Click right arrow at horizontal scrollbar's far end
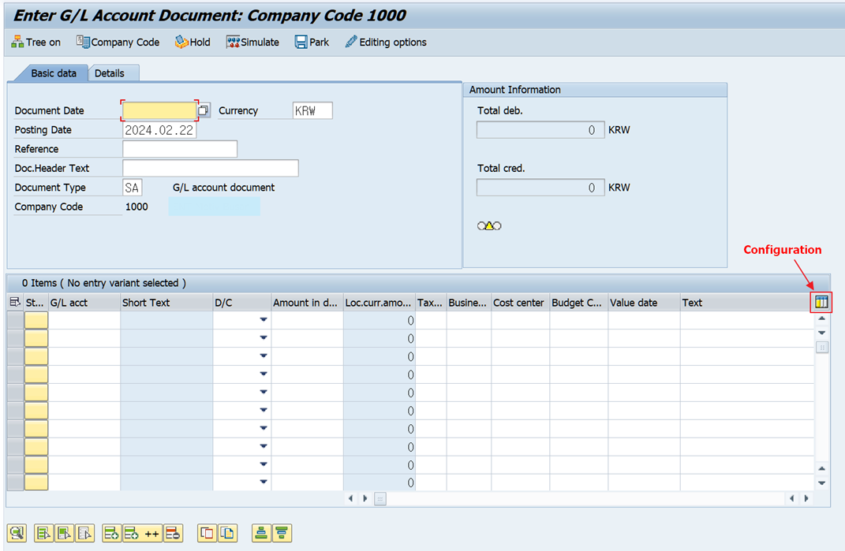Viewport: 845px width, 551px height. (x=806, y=499)
